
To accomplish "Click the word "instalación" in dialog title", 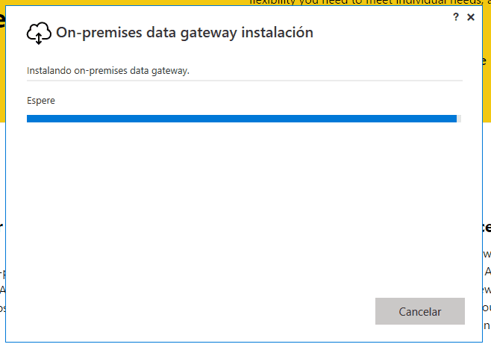I will (277, 32).
